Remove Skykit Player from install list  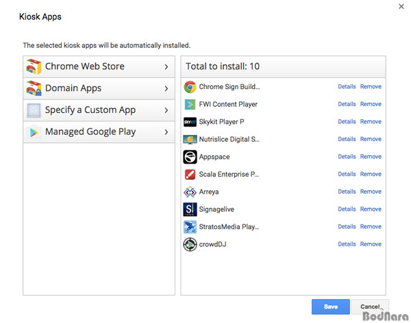click(x=371, y=122)
